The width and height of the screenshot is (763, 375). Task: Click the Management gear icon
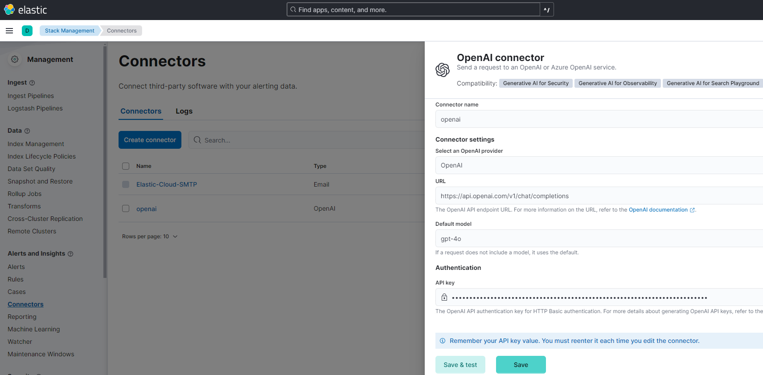click(15, 59)
